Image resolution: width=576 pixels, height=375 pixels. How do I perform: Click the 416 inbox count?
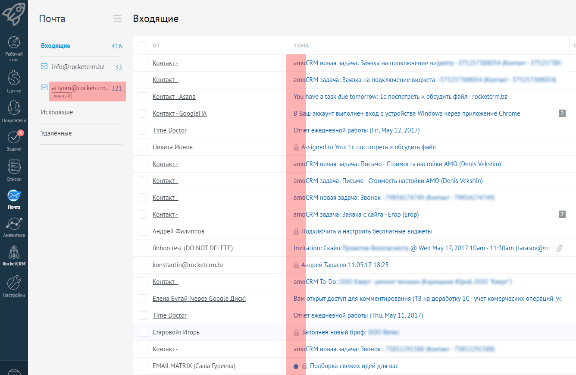click(116, 46)
